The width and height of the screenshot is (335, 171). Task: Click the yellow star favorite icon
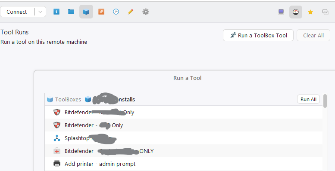point(310,12)
